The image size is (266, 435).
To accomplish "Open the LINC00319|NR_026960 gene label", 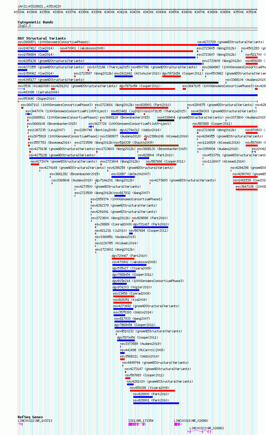I will click(x=191, y=421).
